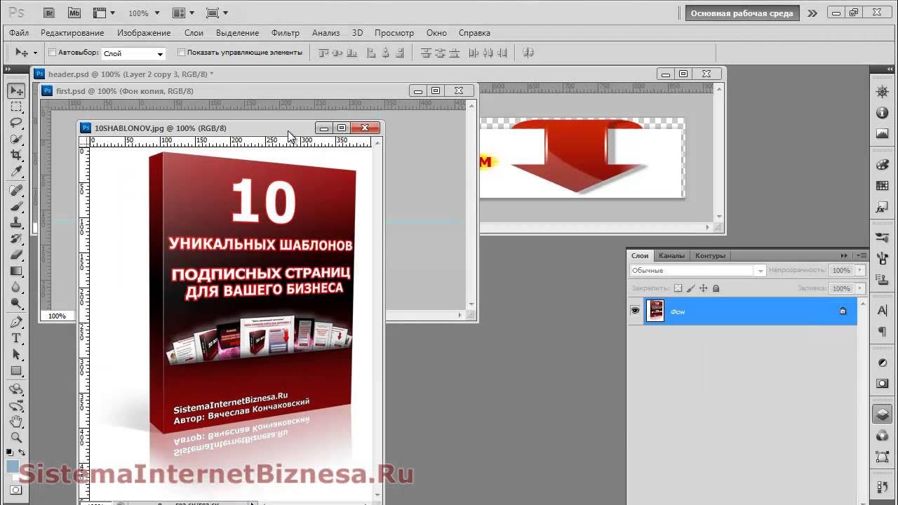Image resolution: width=898 pixels, height=505 pixels.
Task: Select the Rectangular Marquee tool
Action: point(16,107)
